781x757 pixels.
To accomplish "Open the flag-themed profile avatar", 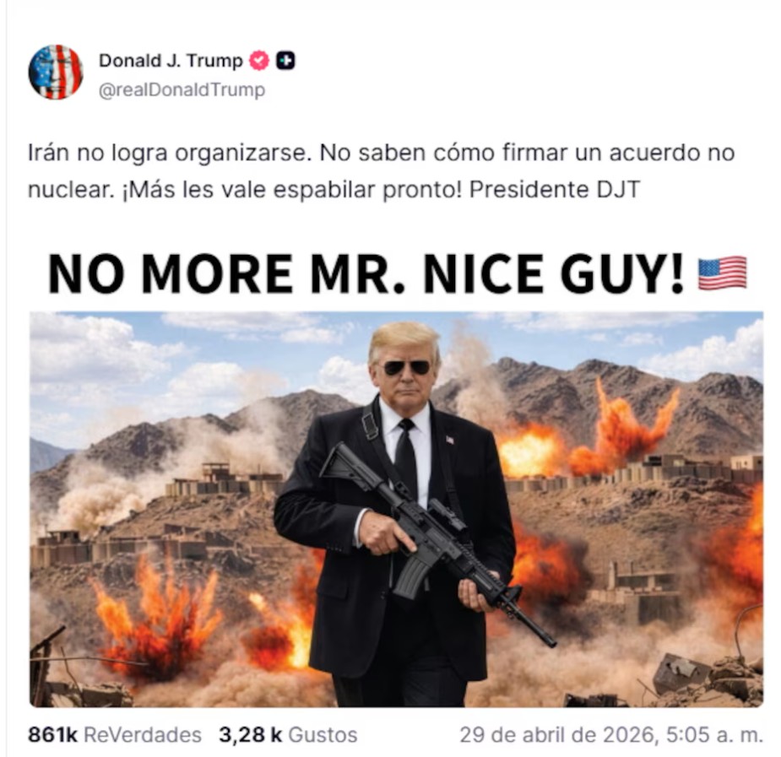I will pos(55,73).
